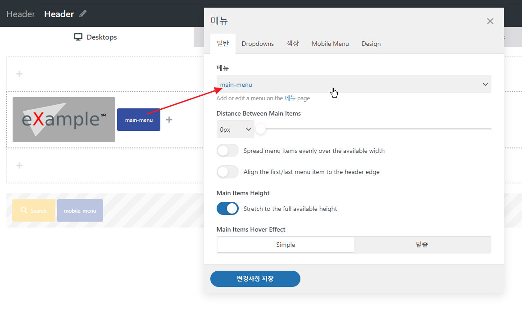Select the main-menu header element
522x335 pixels.
click(x=139, y=120)
